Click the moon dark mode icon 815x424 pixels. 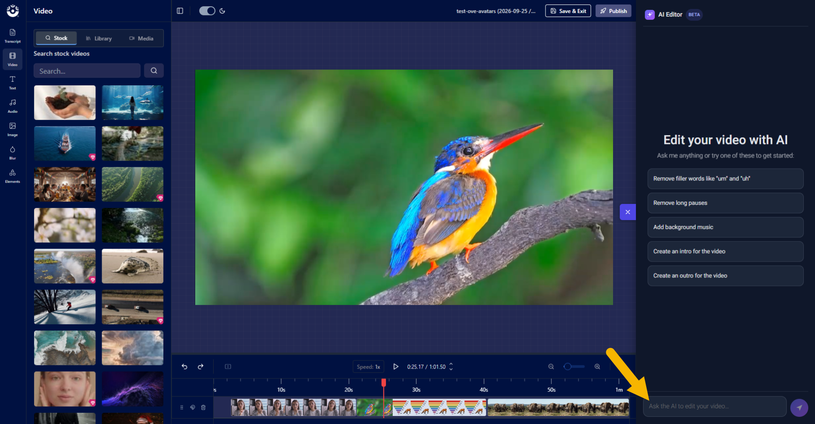pyautogui.click(x=223, y=11)
